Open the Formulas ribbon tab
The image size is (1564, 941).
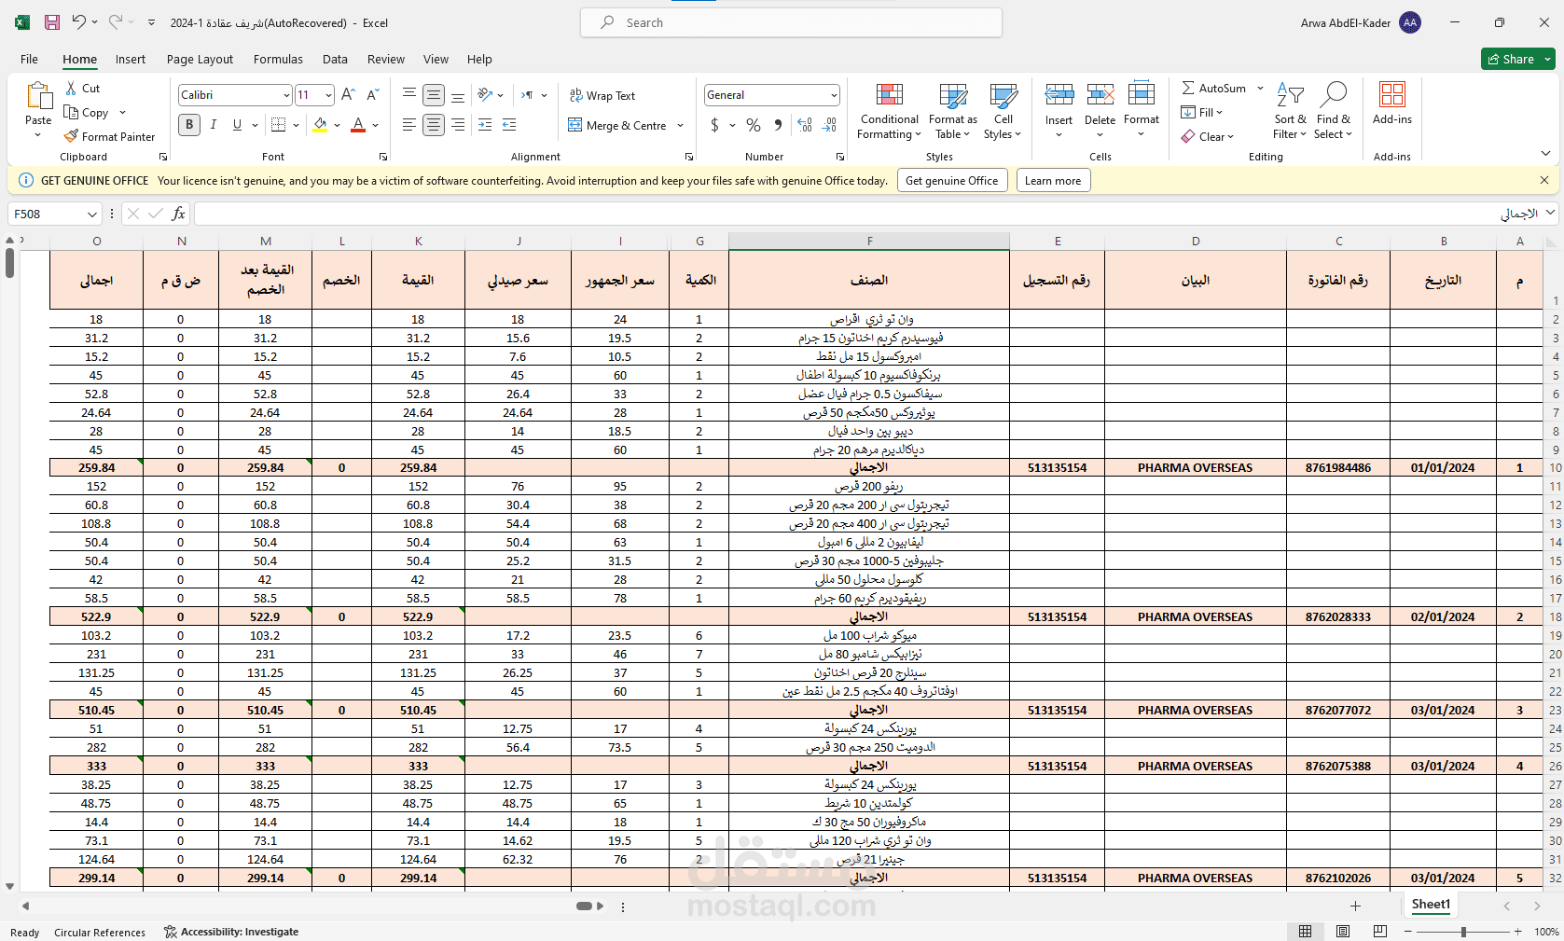(278, 59)
